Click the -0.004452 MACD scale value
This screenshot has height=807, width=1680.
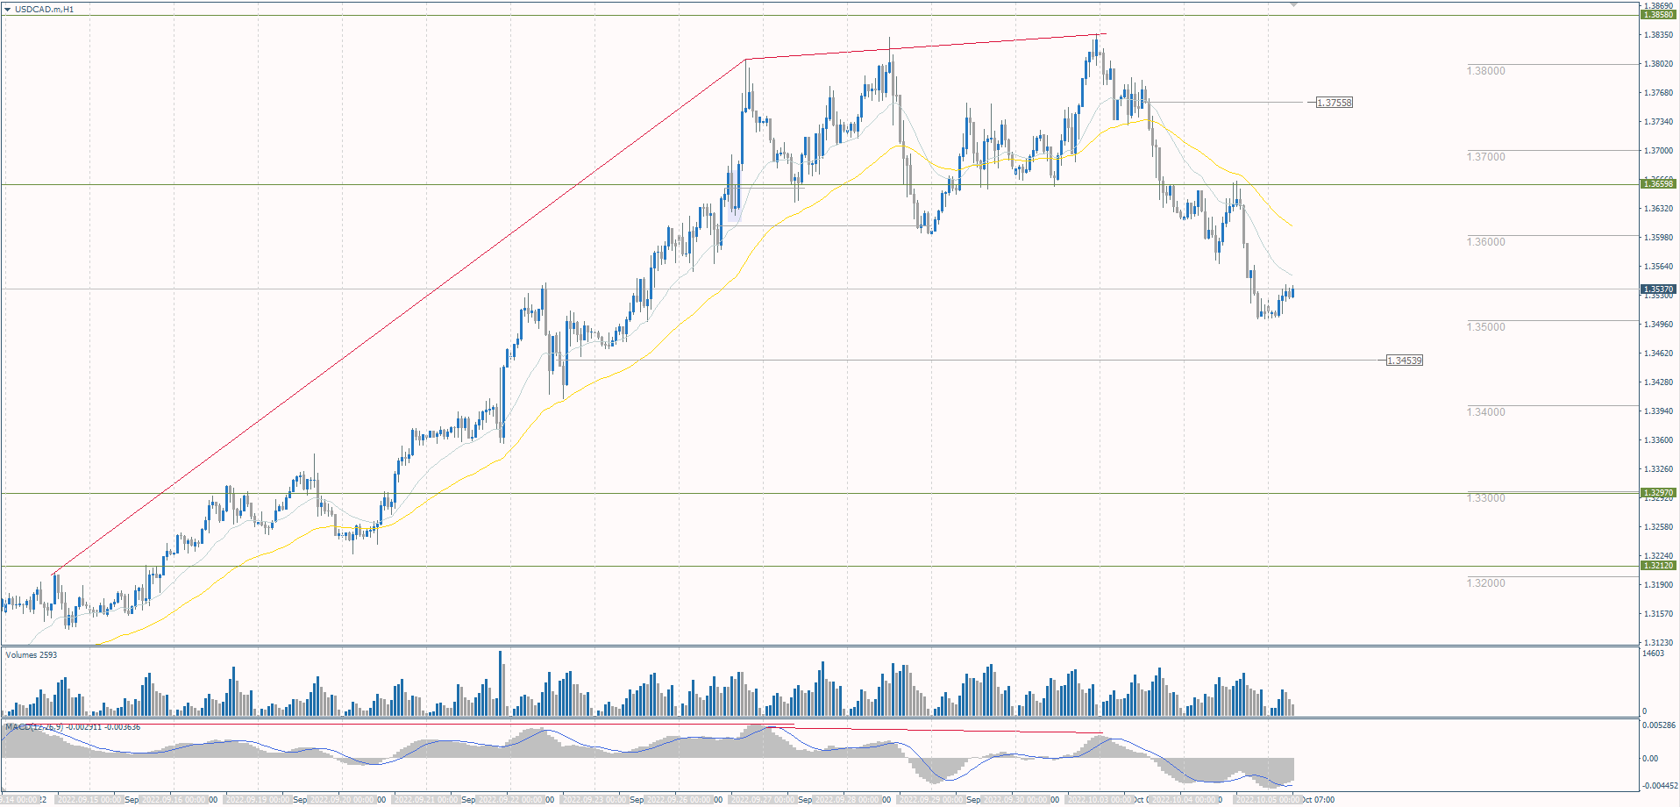(1659, 786)
